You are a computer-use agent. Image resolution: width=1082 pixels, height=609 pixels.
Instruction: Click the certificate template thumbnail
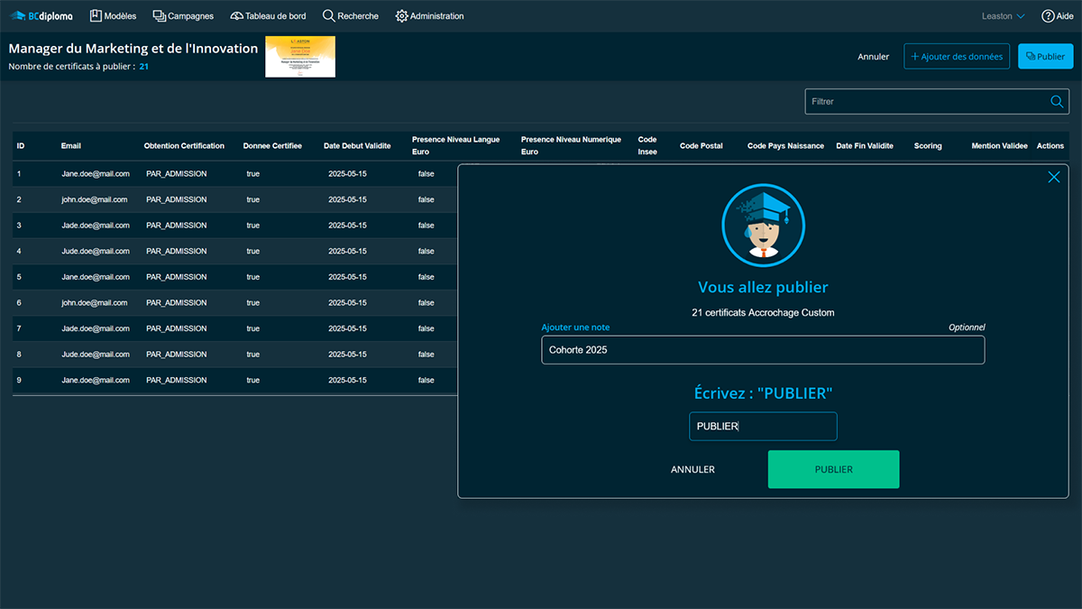[x=299, y=57]
